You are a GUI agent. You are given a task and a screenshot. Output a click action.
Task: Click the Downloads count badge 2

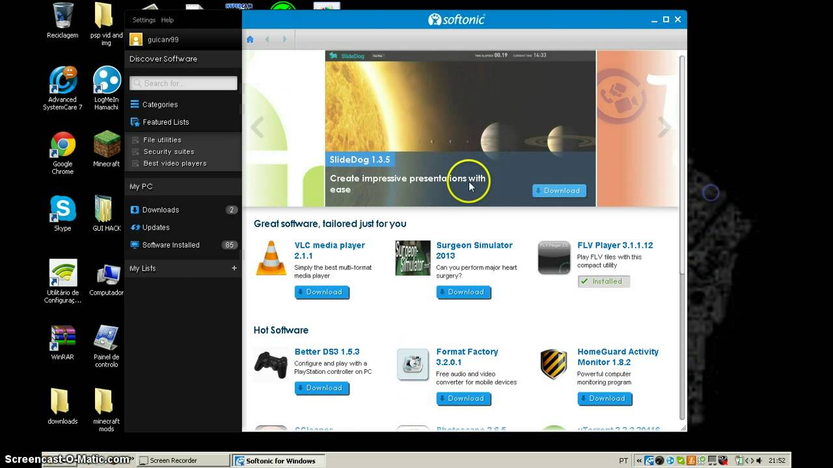point(231,210)
